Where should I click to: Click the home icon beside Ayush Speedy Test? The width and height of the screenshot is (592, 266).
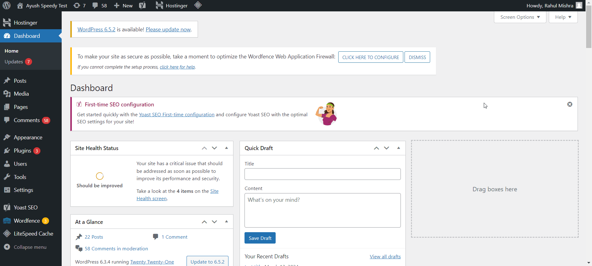click(x=20, y=6)
